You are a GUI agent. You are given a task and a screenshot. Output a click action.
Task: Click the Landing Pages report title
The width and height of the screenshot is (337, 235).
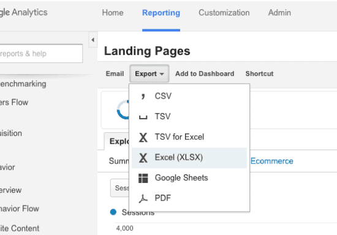(x=147, y=51)
